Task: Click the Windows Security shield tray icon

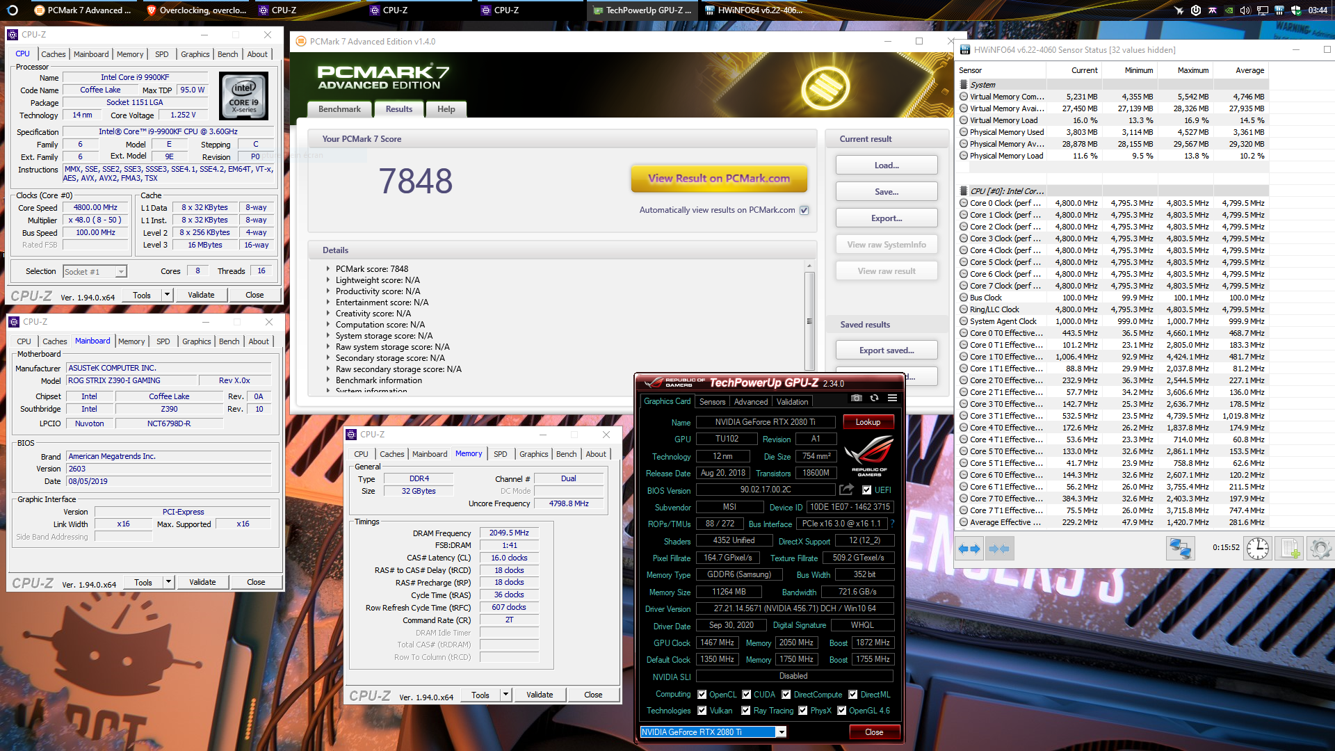Action: (1295, 10)
